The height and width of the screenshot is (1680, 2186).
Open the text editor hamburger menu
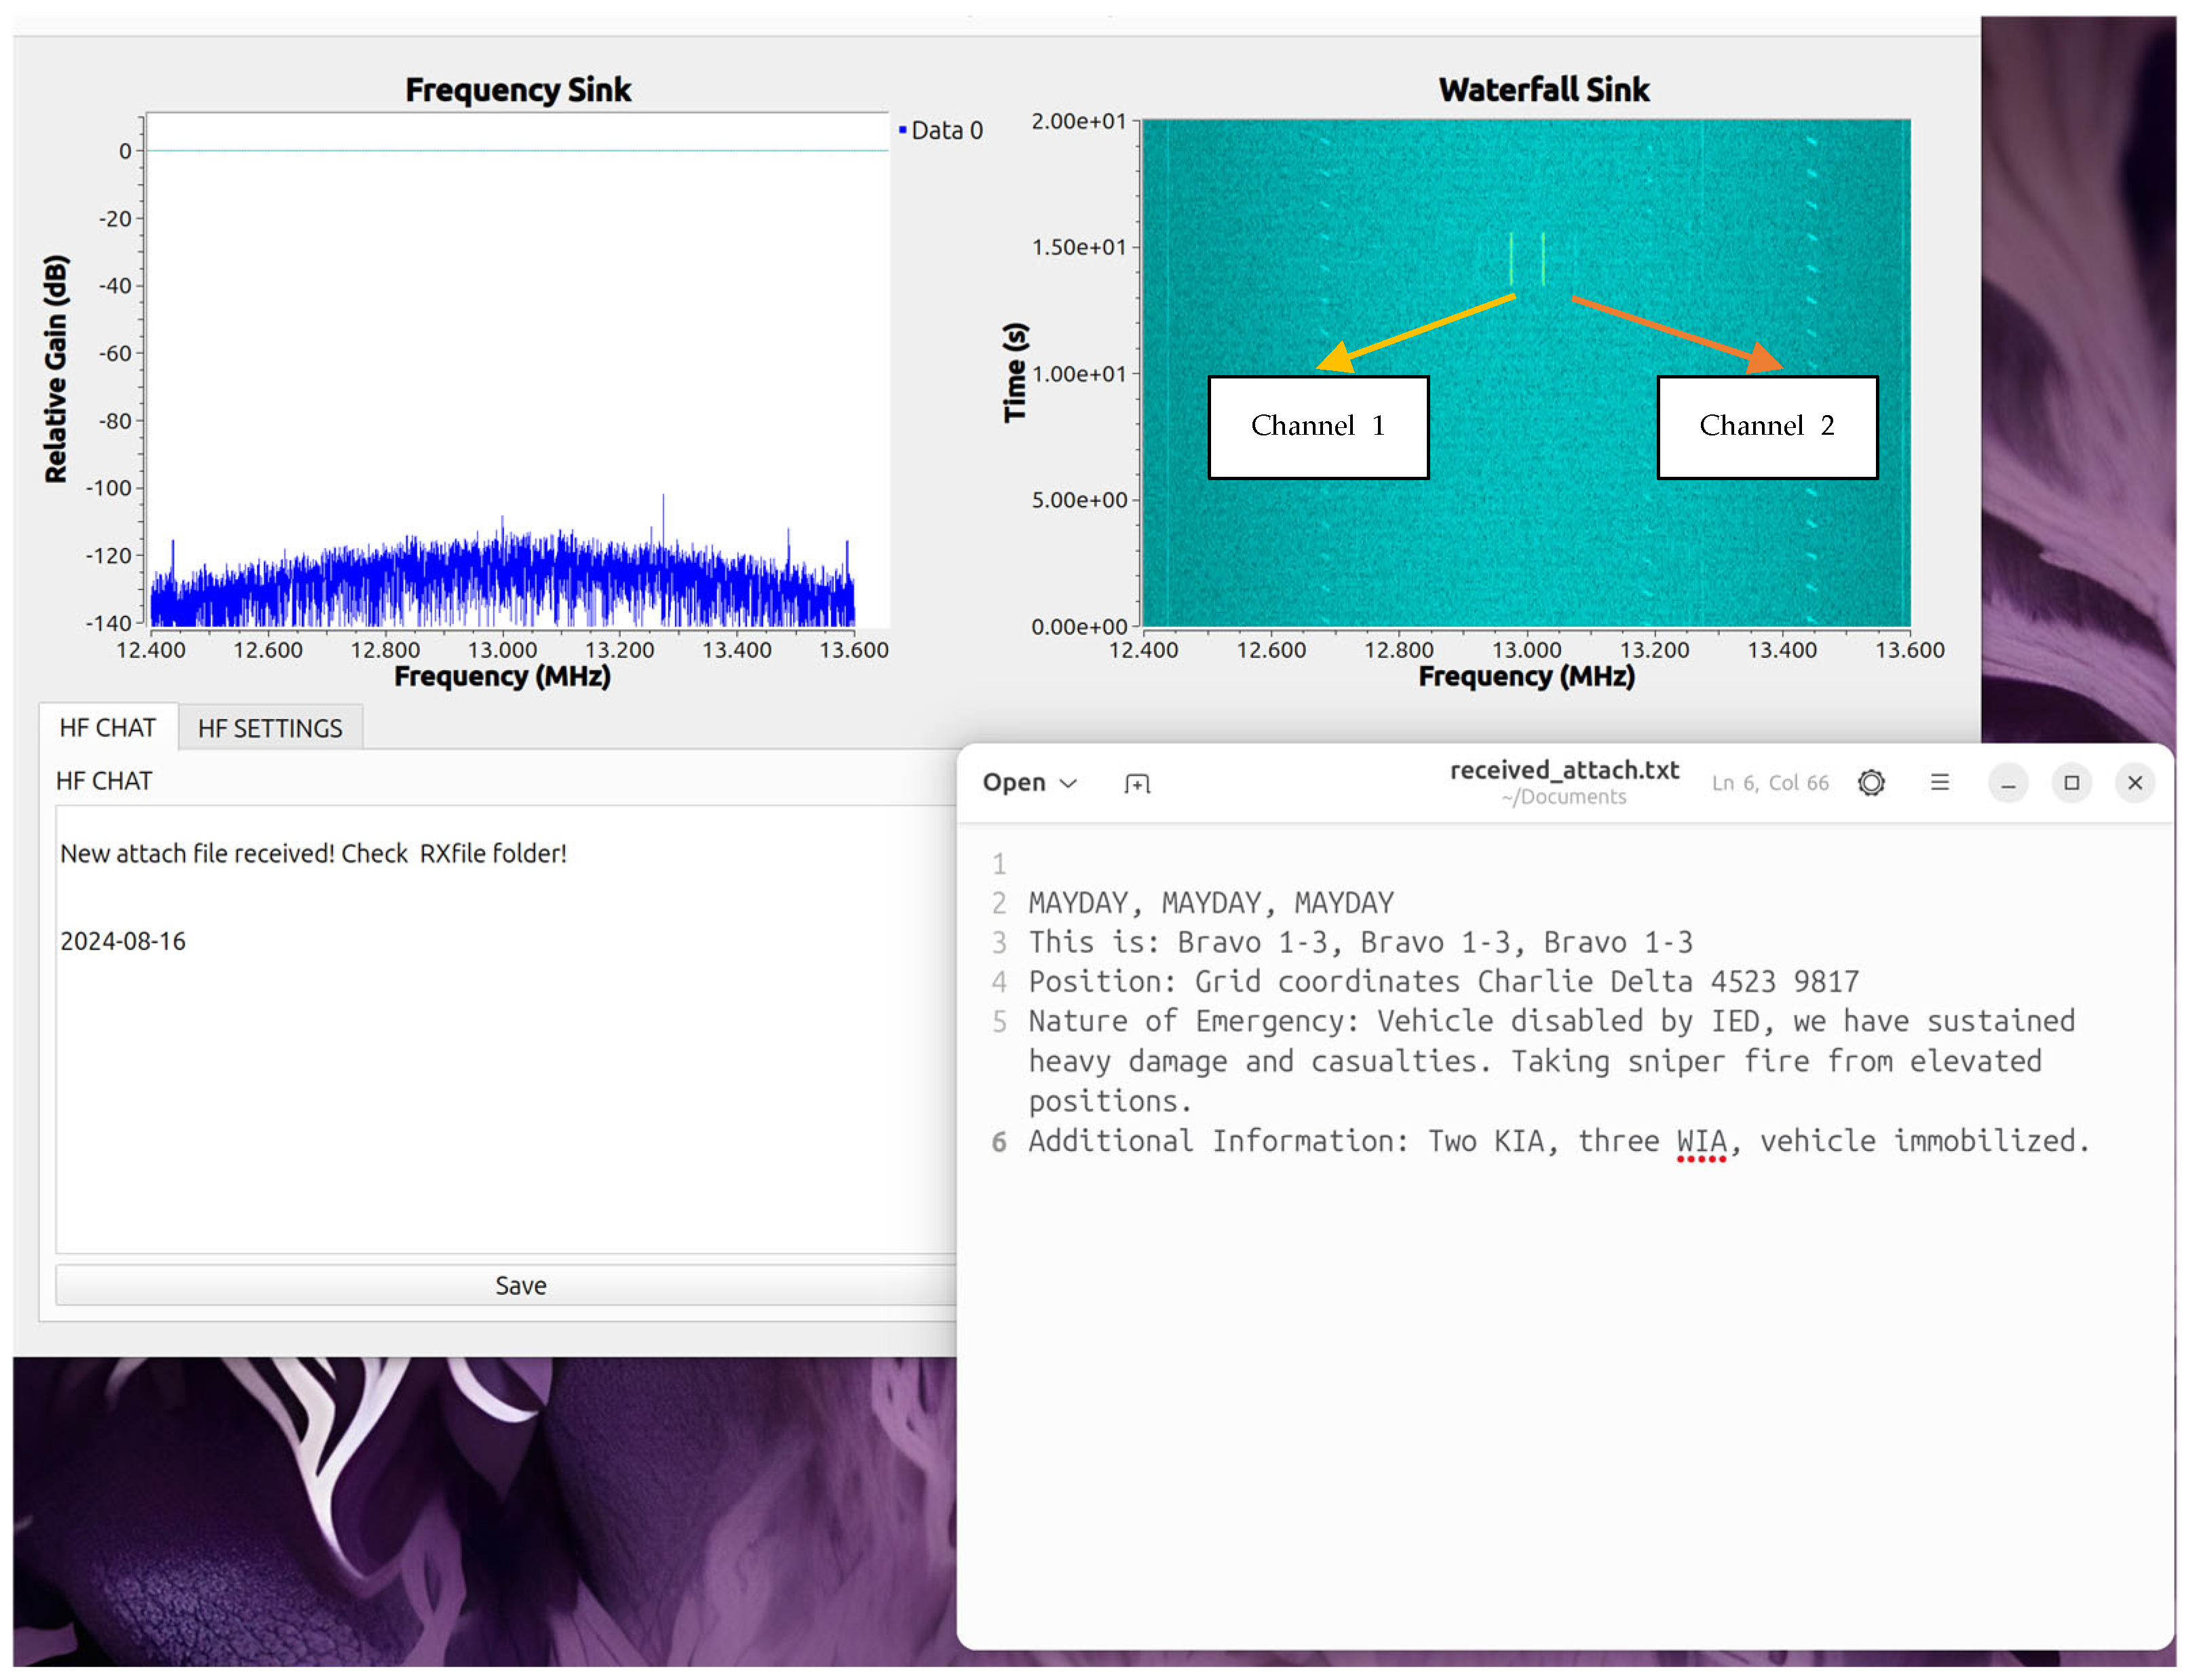(x=1939, y=782)
